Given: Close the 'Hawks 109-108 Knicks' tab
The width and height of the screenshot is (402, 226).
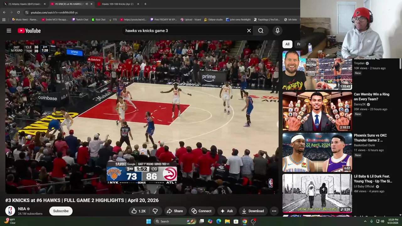Looking at the screenshot, I should [138, 4].
